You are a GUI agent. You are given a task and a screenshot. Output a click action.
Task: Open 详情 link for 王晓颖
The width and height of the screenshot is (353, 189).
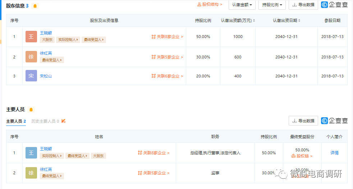coord(334,153)
